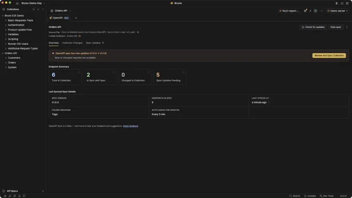This screenshot has width=352, height=198.
Task: Open the vertical dots menu beside View spec
Action: (x=347, y=27)
